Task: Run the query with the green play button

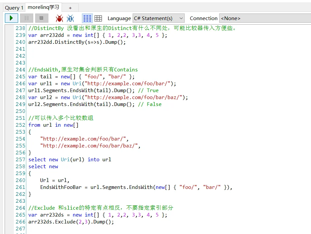Action: 12,18
